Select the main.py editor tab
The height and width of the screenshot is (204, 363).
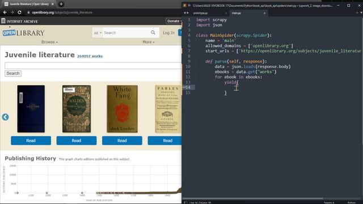[237, 13]
